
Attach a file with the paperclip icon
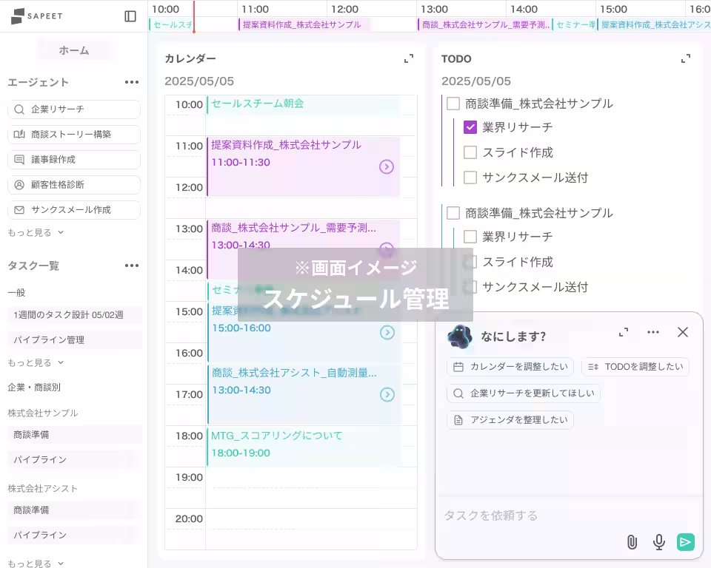(632, 542)
